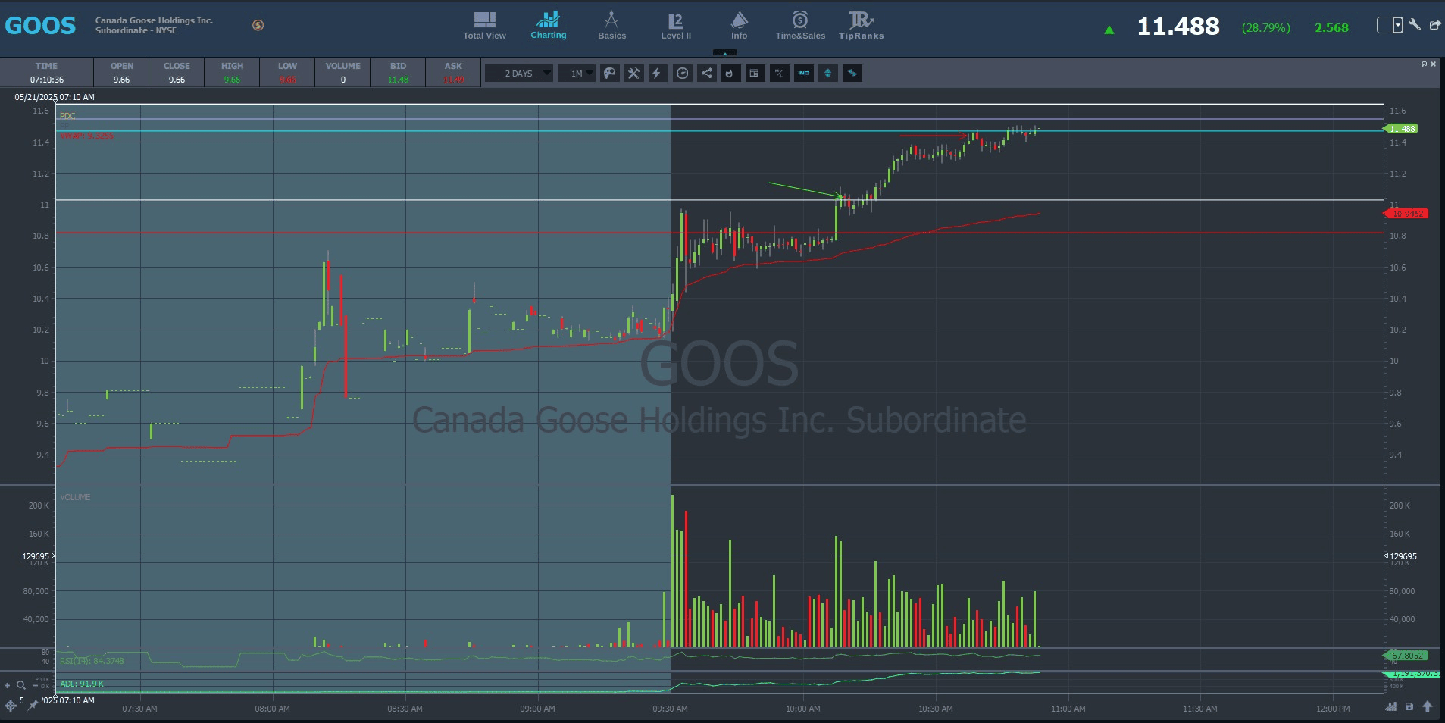
Task: Expand the 2 DAYS time range dropdown
Action: tap(518, 74)
